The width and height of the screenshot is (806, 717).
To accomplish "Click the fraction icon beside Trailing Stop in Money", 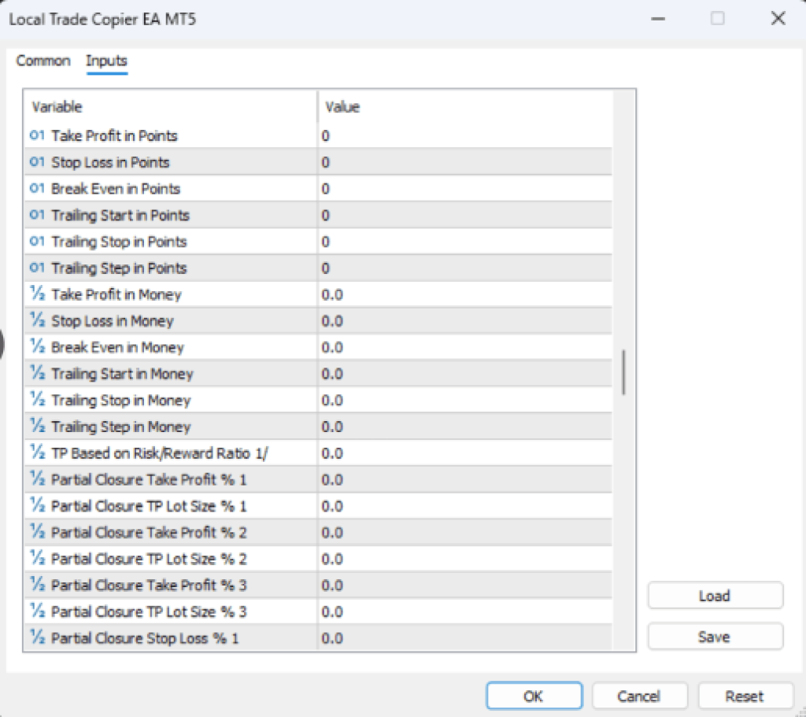I will pyautogui.click(x=38, y=400).
